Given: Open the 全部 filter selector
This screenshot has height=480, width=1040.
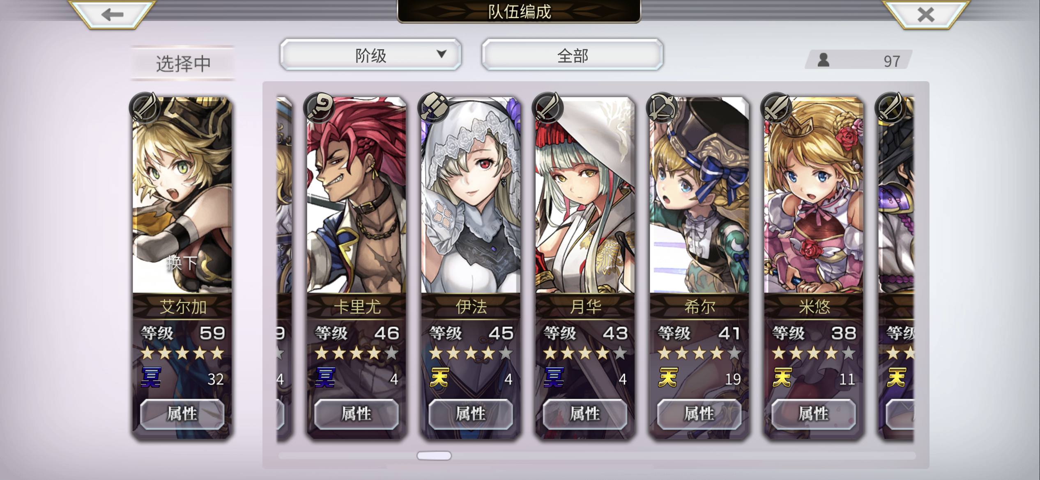Looking at the screenshot, I should pyautogui.click(x=573, y=55).
